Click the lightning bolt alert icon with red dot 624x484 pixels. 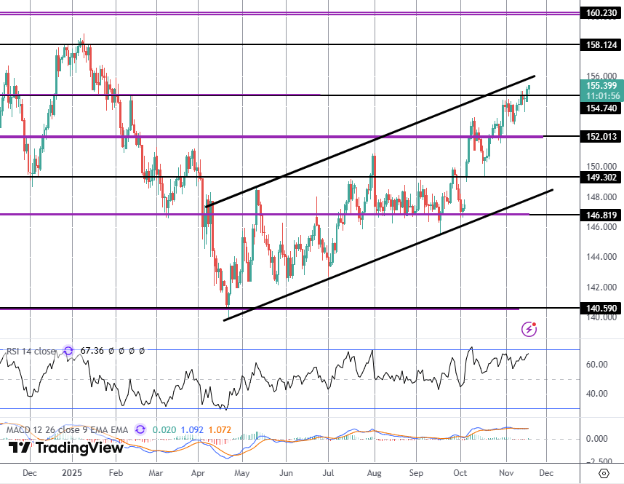[527, 329]
